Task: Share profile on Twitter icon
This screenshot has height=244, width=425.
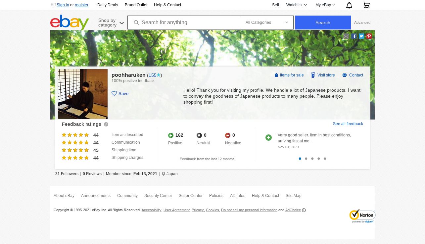Action: point(361,36)
